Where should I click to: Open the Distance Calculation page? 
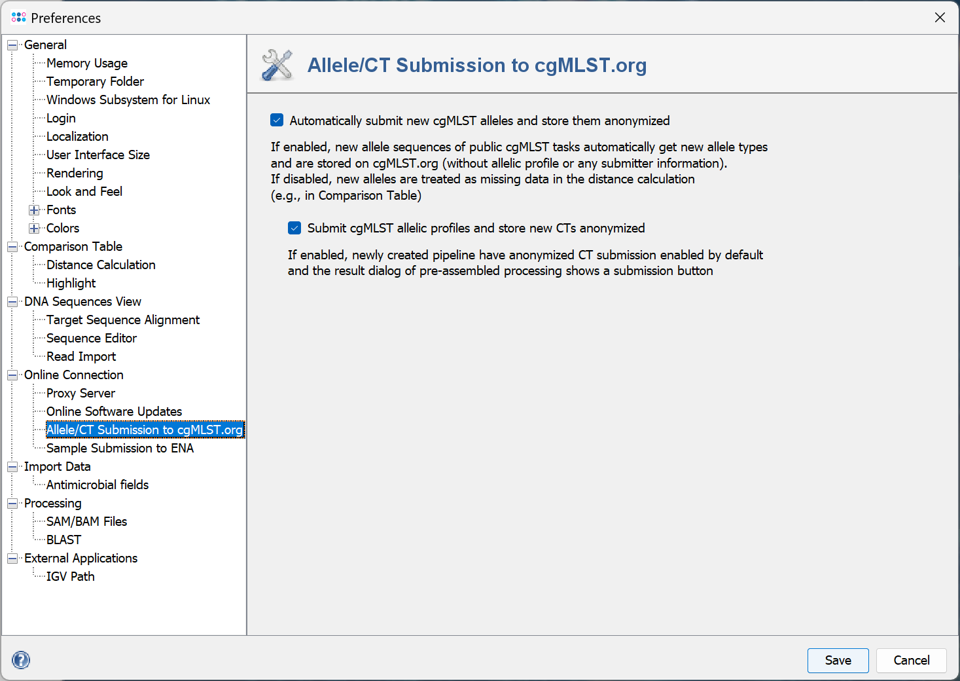click(101, 265)
